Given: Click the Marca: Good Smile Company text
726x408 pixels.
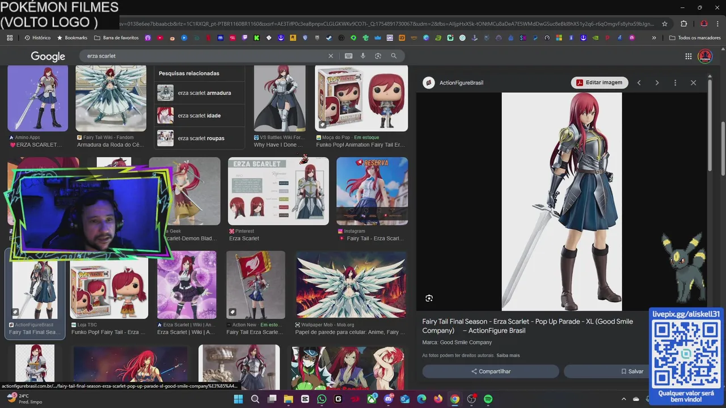Looking at the screenshot, I should pyautogui.click(x=457, y=342).
